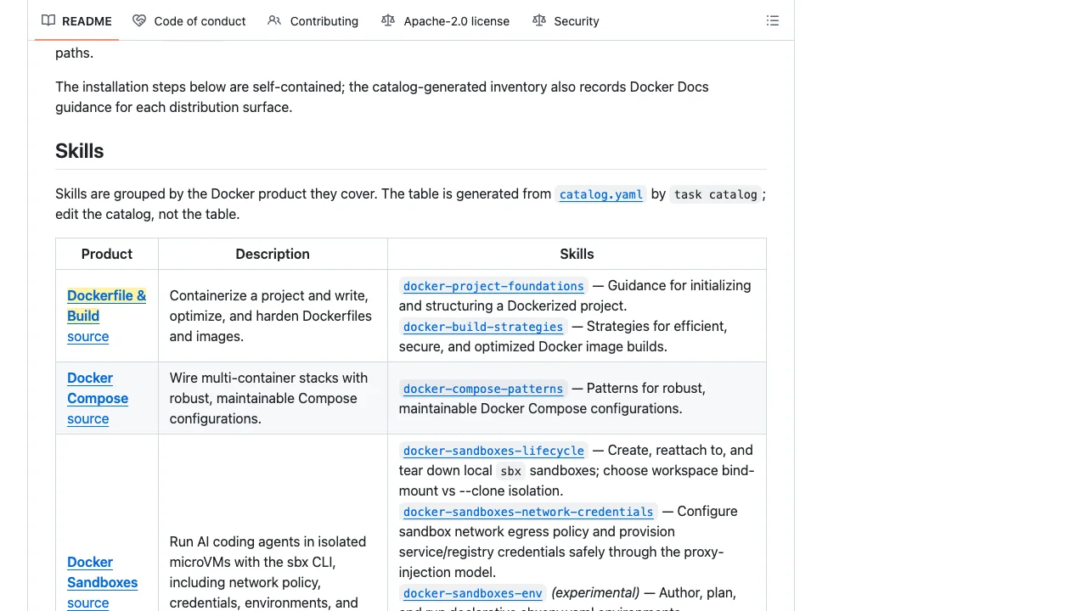
Task: Click the 'task catalog' code text
Action: tap(715, 194)
